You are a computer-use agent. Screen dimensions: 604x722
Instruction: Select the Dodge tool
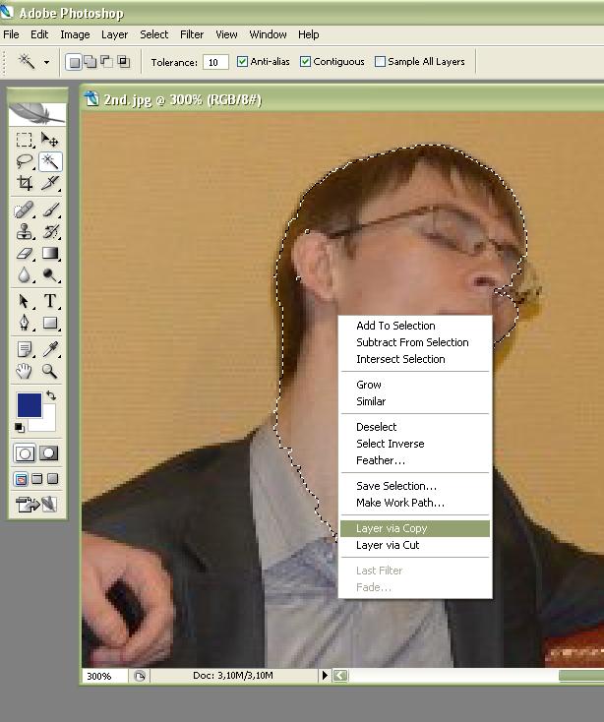click(50, 274)
